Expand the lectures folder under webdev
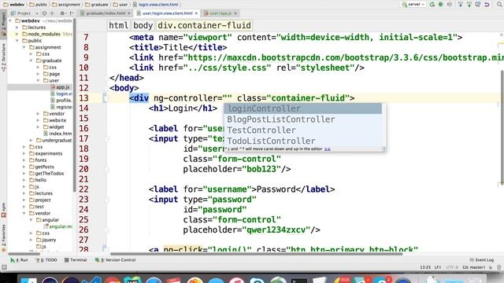The width and height of the screenshot is (504, 283). pos(17,28)
